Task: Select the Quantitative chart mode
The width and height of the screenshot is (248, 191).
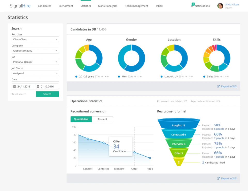Action: [81, 119]
